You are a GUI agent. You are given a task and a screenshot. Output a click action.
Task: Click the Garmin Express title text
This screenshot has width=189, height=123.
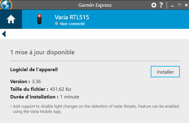(x=95, y=5)
